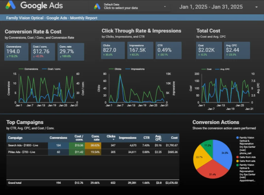Click the green legend dot for Appointment conversion

tap(237, 165)
